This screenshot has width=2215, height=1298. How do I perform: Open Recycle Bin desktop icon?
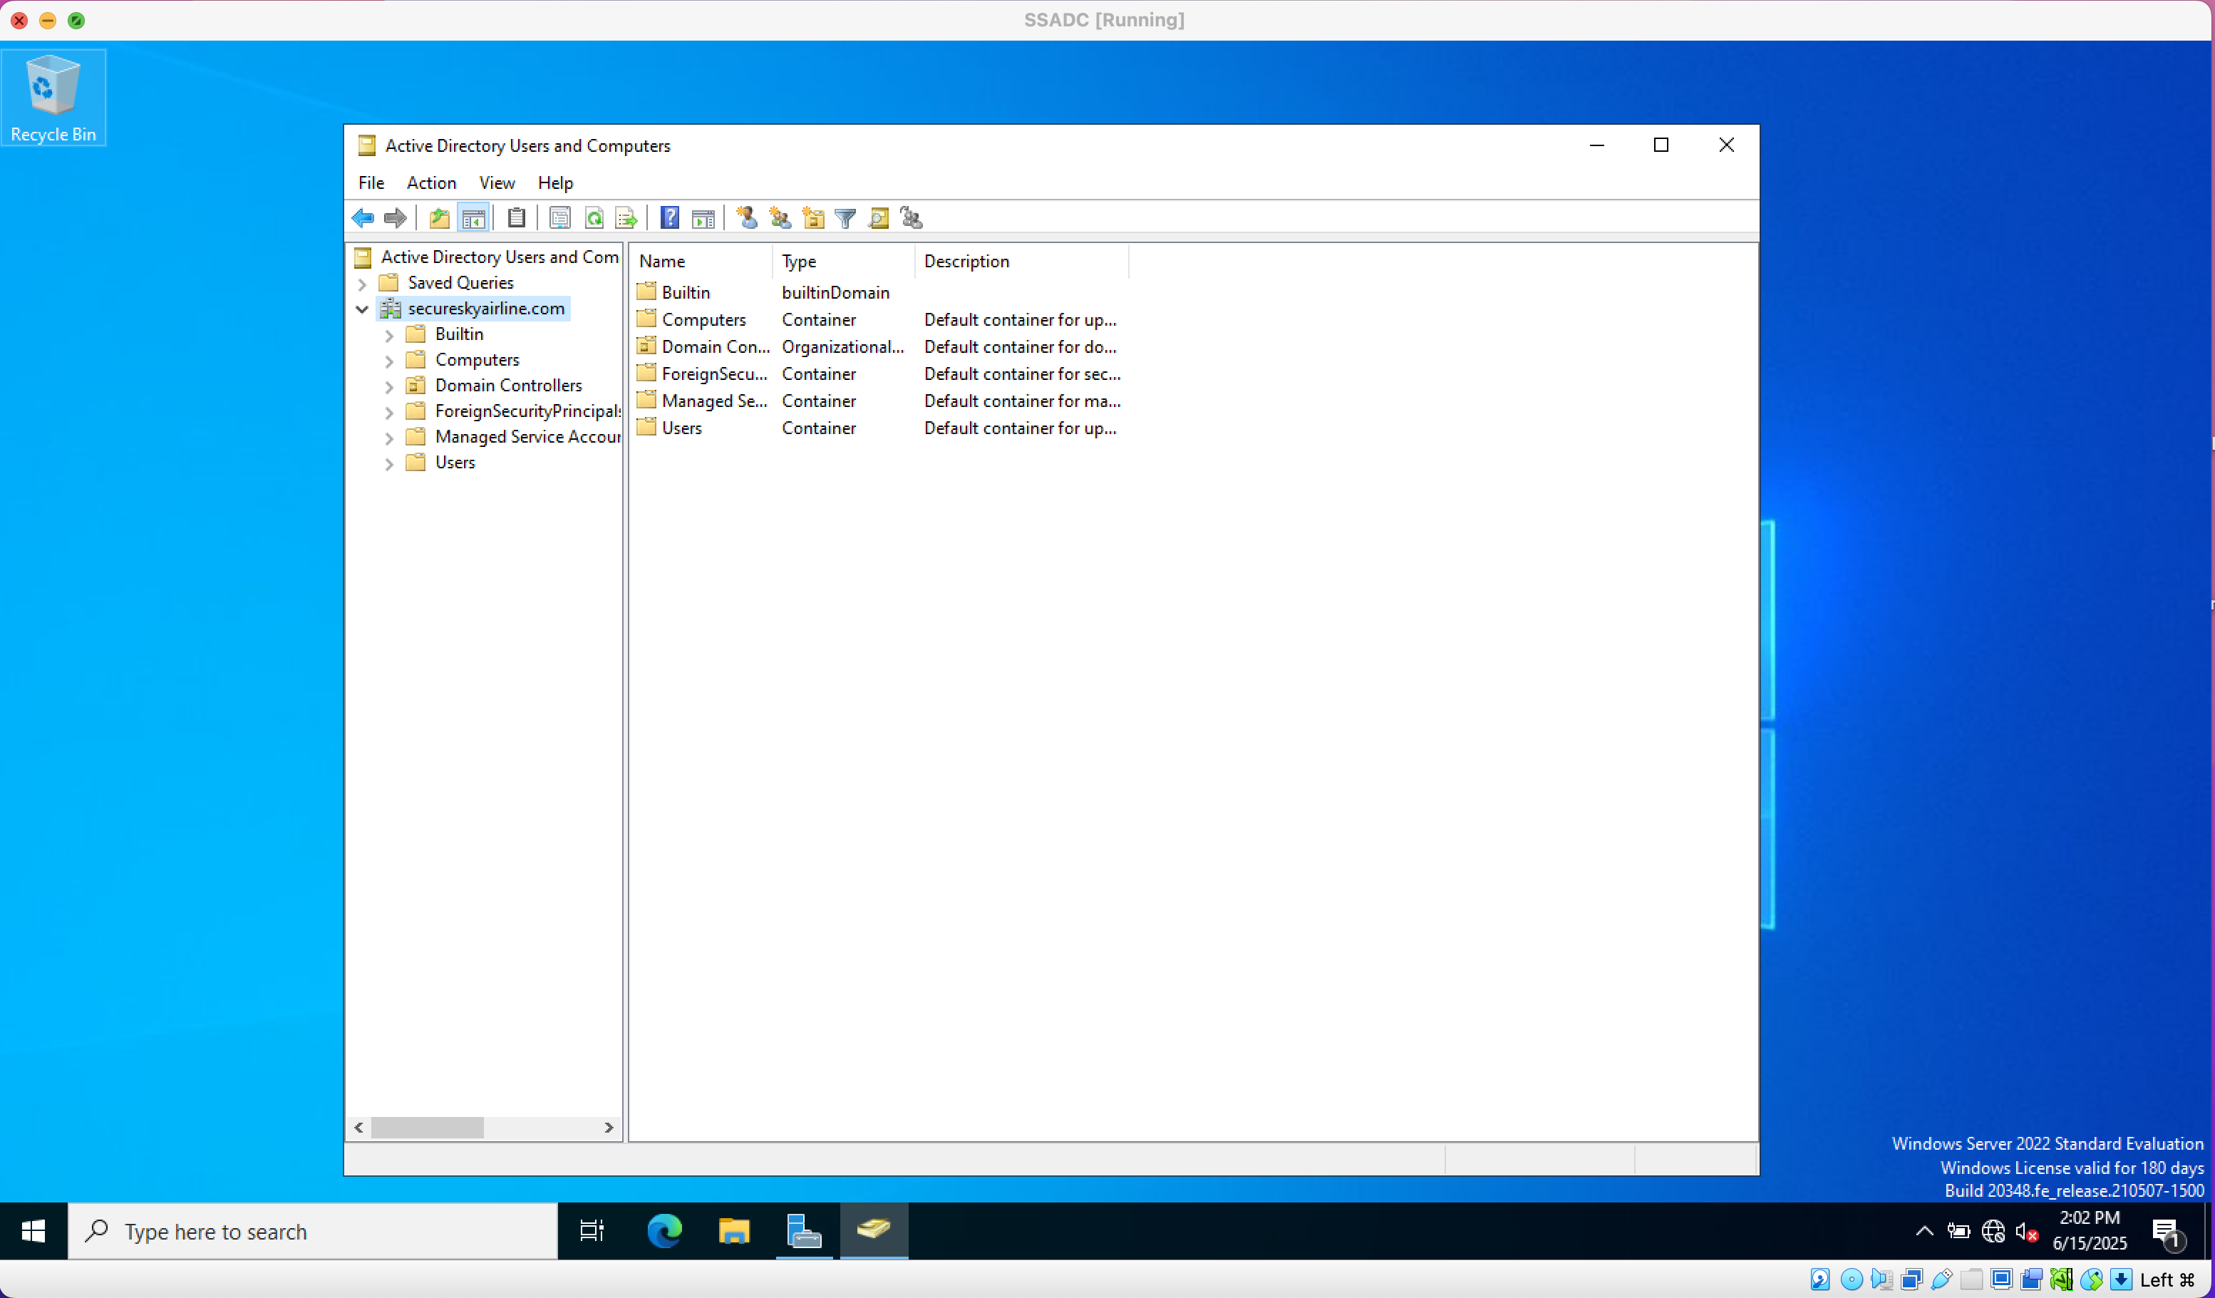pos(53,98)
